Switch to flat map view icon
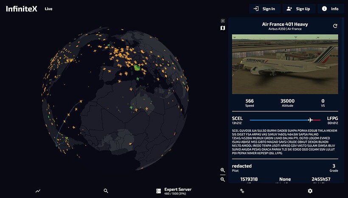This screenshot has width=348, height=198. pos(223,28)
